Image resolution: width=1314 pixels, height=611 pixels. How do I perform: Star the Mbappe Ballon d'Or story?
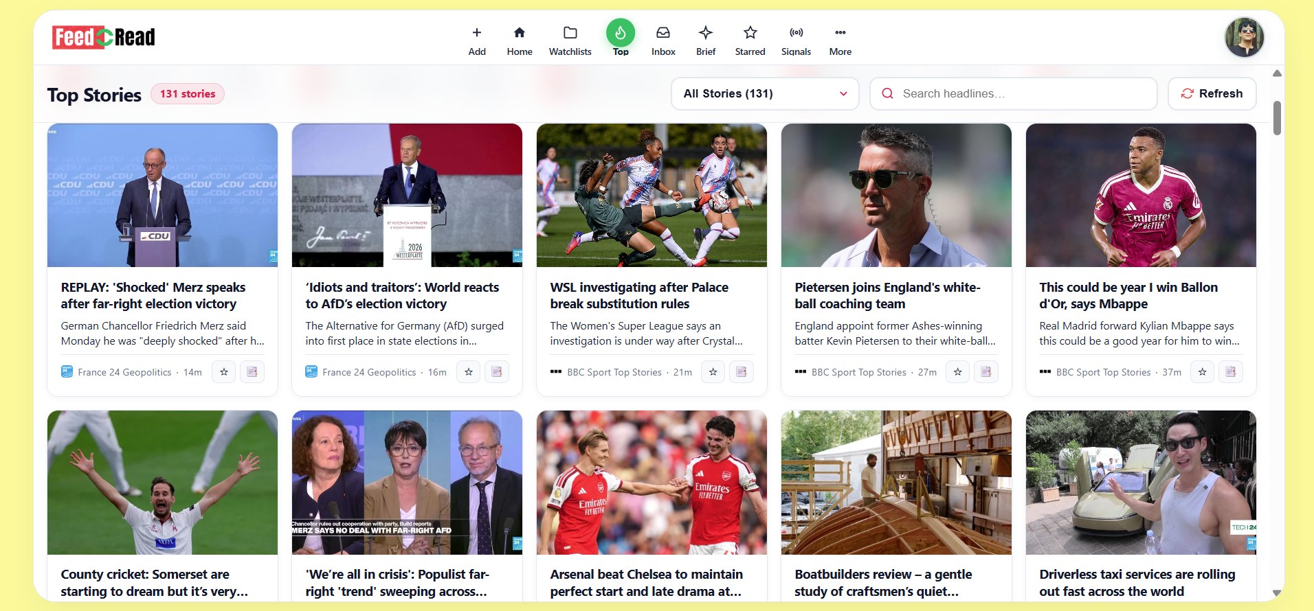point(1203,372)
